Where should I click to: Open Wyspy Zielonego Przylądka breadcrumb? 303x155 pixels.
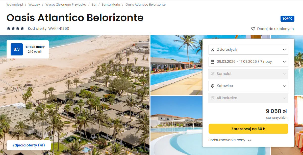coord(66,5)
